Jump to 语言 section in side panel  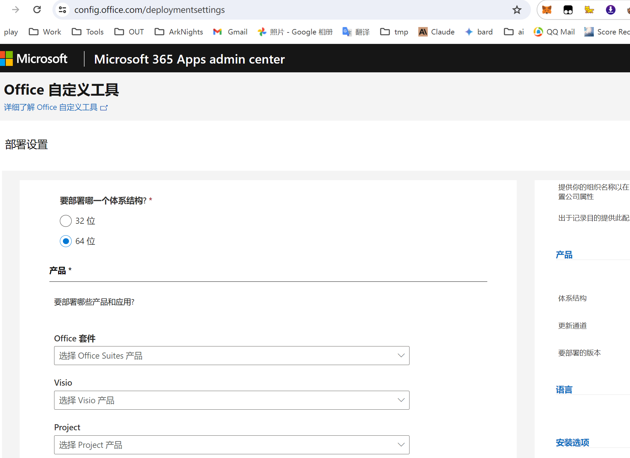pyautogui.click(x=564, y=390)
